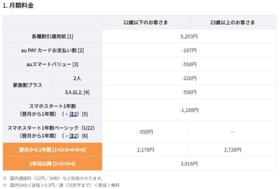Click the 5,203円 price cell
This screenshot has height=189, width=280.
click(189, 36)
